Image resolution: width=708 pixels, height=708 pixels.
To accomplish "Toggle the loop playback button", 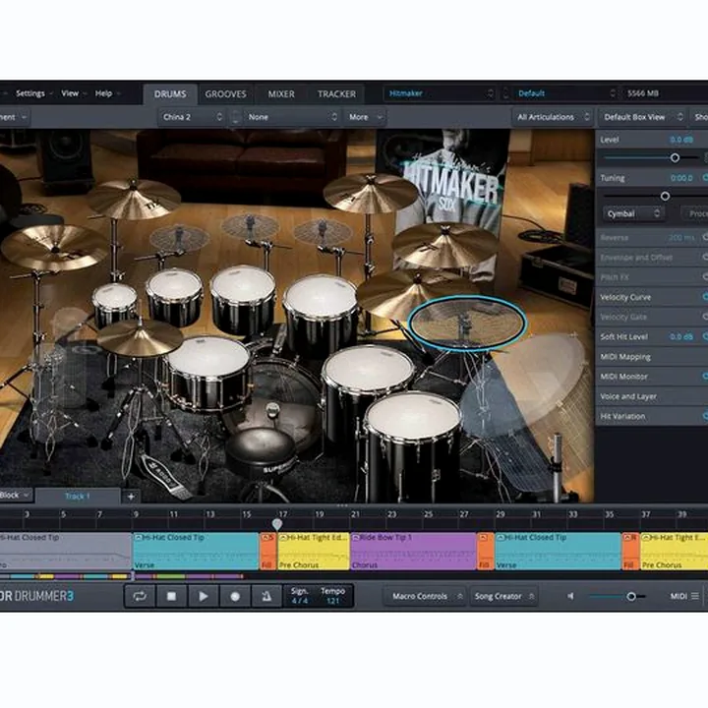I will (x=140, y=597).
